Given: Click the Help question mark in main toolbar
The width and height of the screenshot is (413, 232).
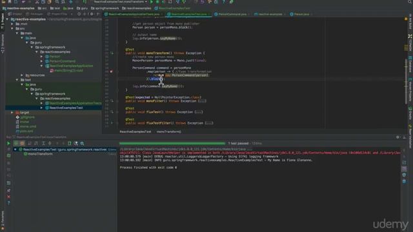Looking at the screenshot, I should (x=224, y=2).
